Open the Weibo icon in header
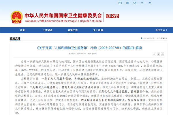This screenshot has height=115, width=173. coord(127,3)
